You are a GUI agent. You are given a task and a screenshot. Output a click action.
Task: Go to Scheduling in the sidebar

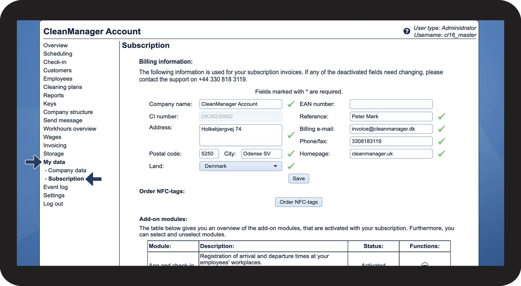(x=58, y=54)
